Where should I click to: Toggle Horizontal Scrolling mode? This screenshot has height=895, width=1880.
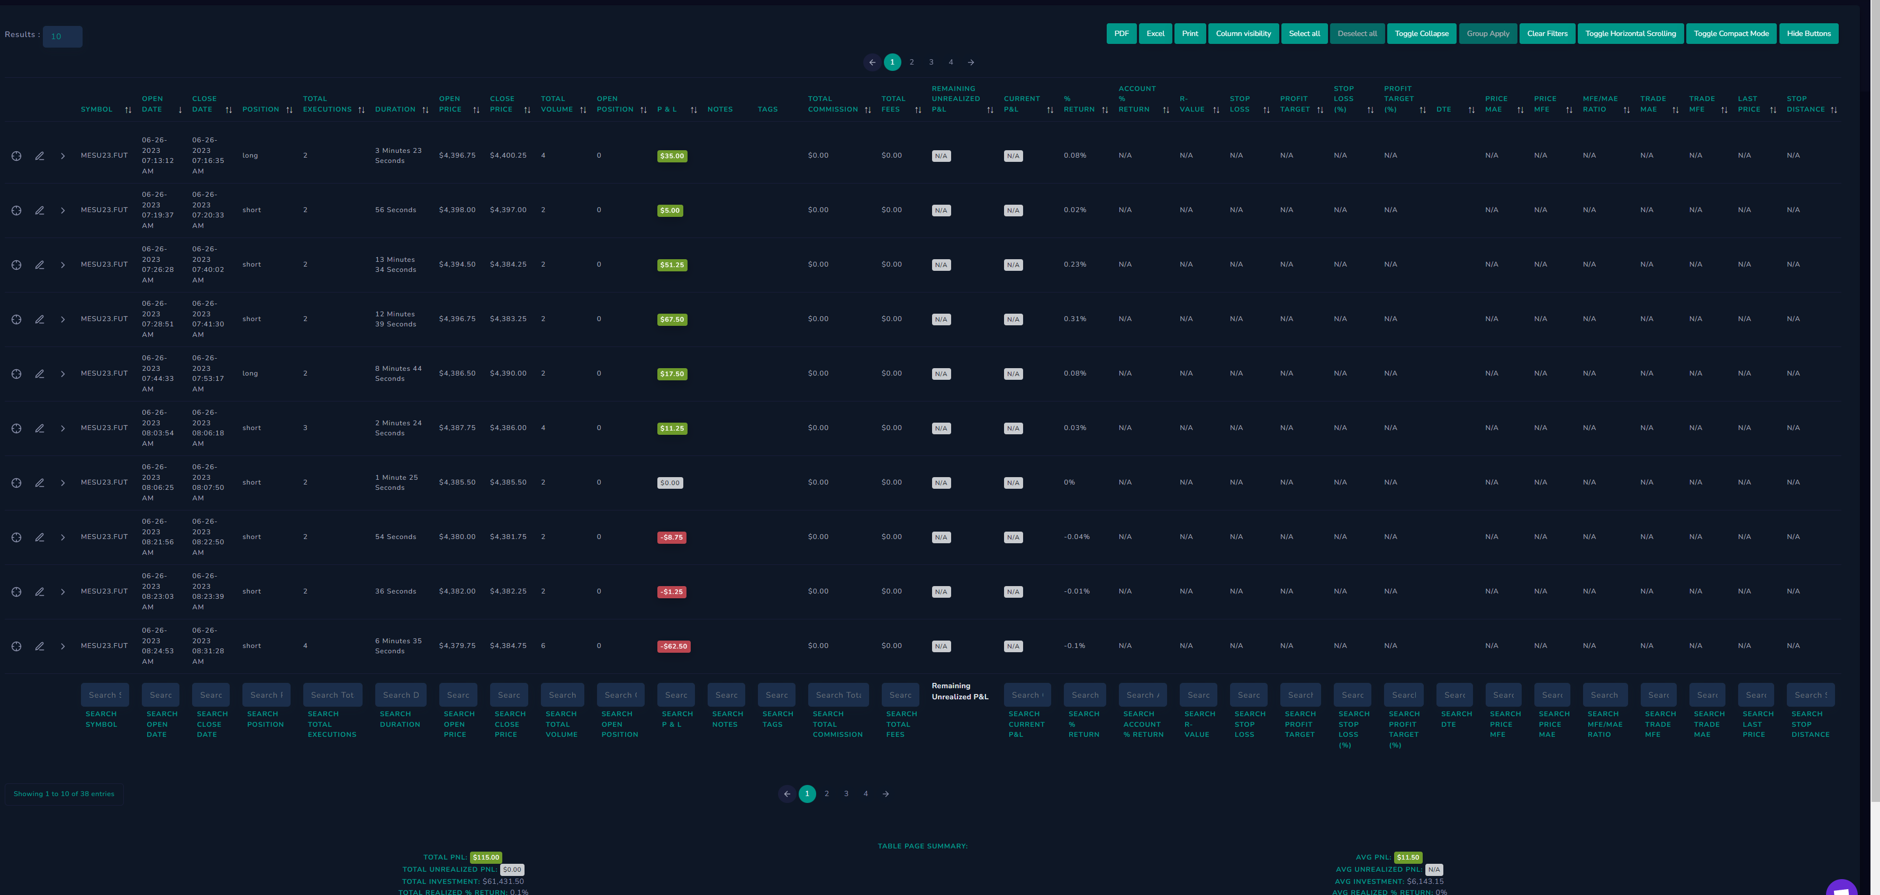[1630, 33]
